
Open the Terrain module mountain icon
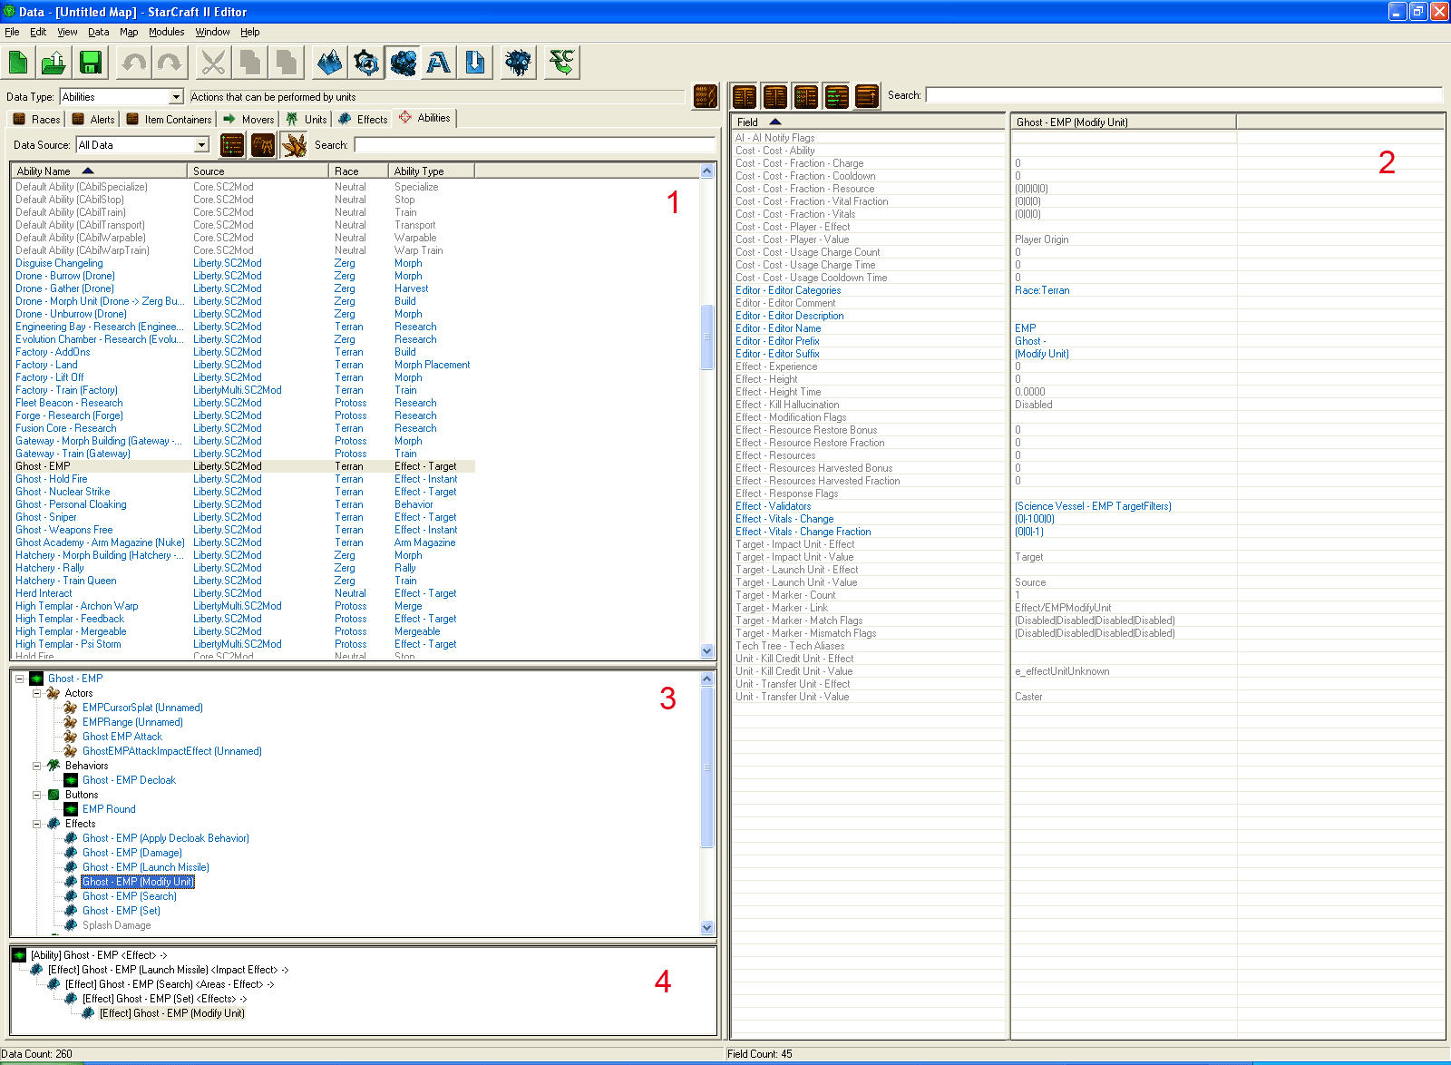[x=330, y=63]
